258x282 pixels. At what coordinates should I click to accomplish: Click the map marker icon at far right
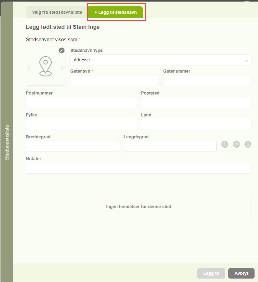(x=248, y=144)
